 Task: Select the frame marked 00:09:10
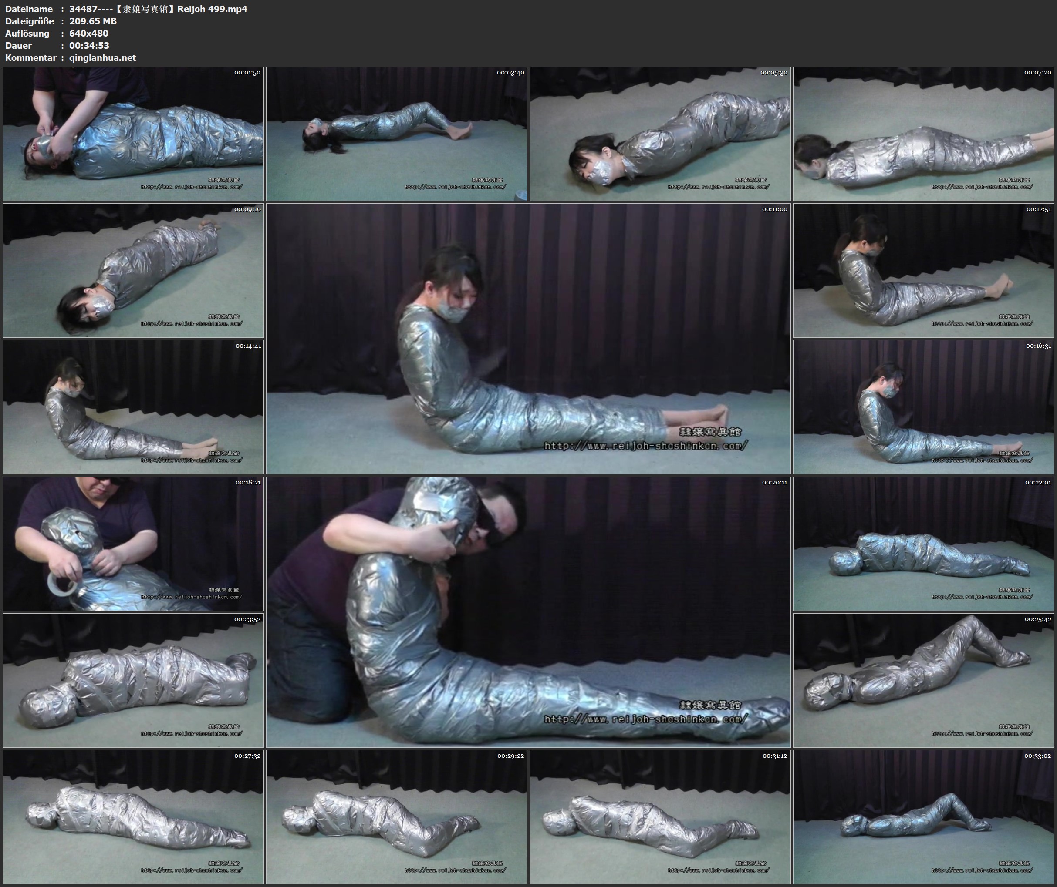(133, 271)
